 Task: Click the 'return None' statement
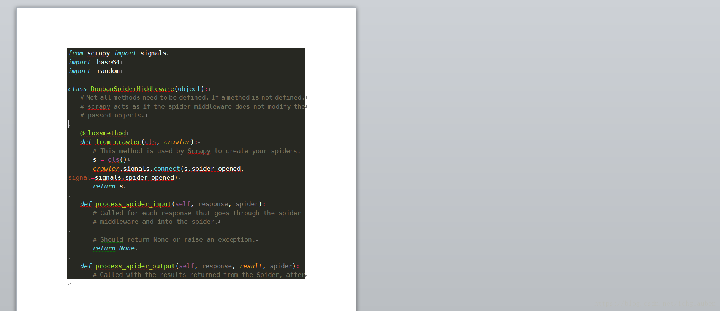[x=114, y=248]
